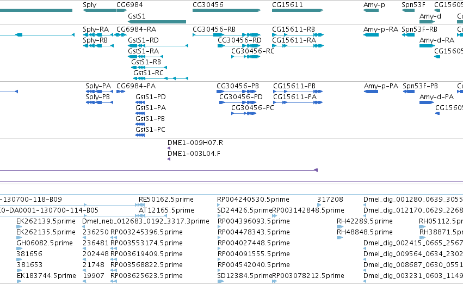
Task: Open the CG30456-PB protein label
Action: point(238,86)
